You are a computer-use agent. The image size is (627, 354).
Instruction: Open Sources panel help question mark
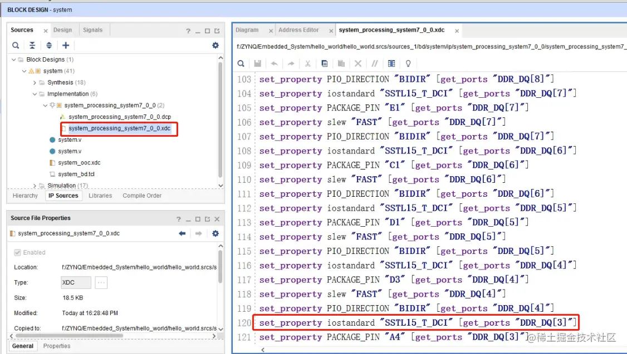point(188,31)
